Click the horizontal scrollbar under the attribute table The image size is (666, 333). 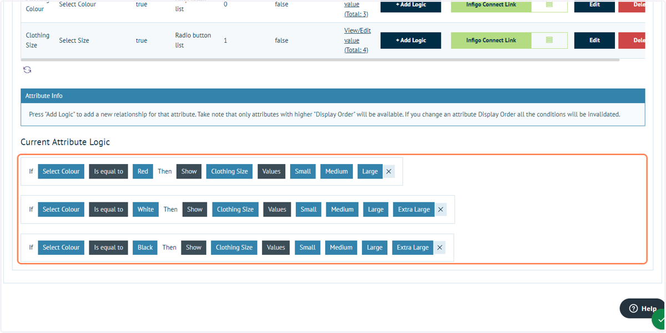pos(320,60)
